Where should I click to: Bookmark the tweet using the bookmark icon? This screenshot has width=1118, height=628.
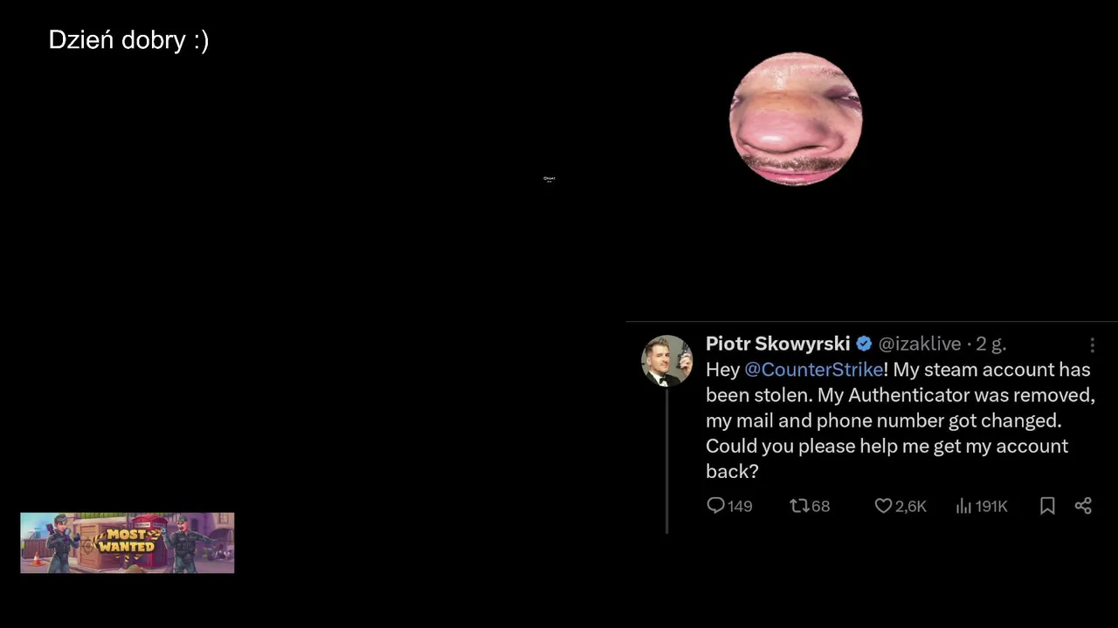1047,506
